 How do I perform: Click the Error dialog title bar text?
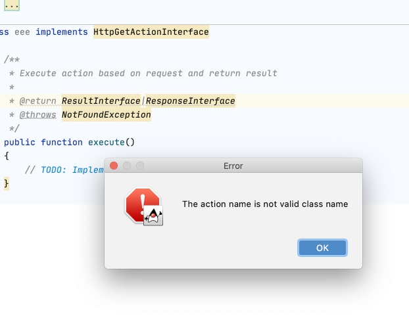click(233, 166)
